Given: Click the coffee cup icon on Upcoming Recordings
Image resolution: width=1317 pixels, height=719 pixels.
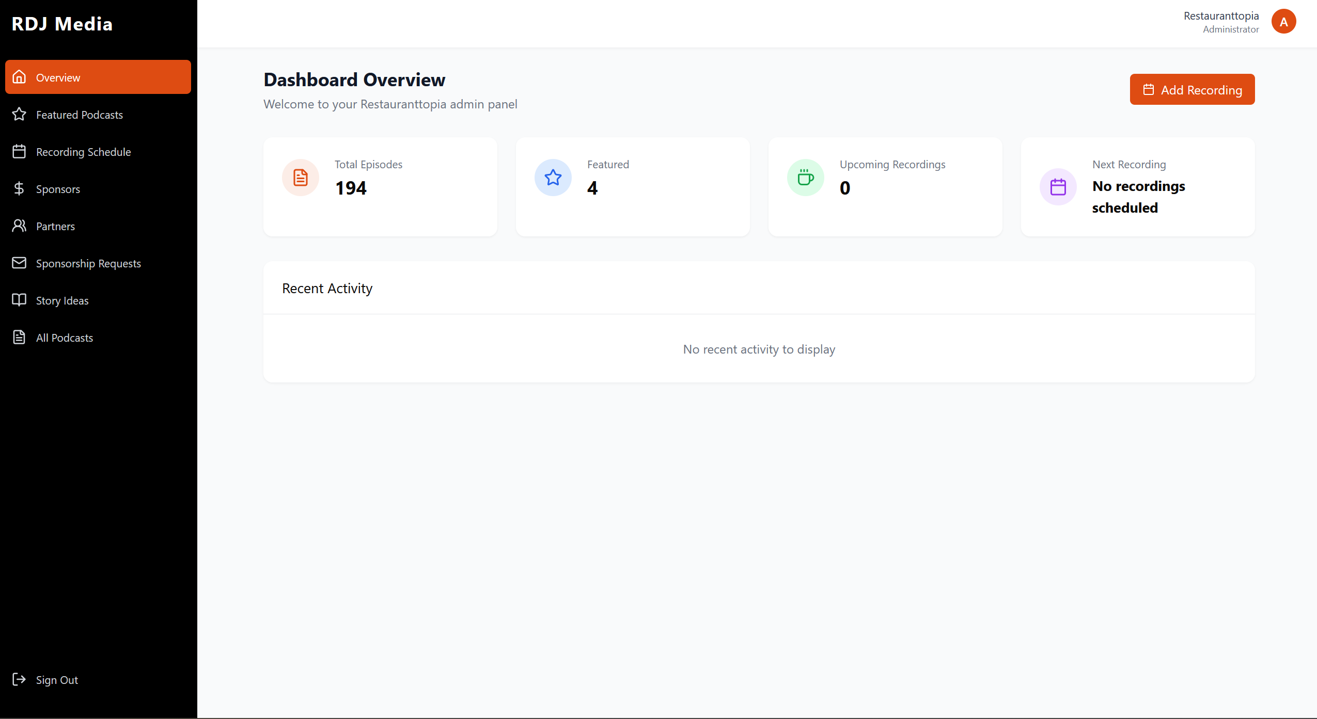Looking at the screenshot, I should click(x=805, y=177).
